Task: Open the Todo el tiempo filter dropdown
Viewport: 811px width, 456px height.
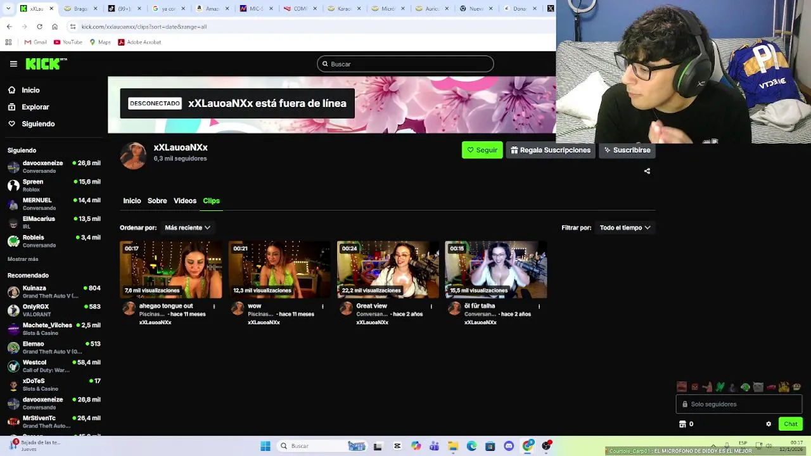Action: [625, 227]
